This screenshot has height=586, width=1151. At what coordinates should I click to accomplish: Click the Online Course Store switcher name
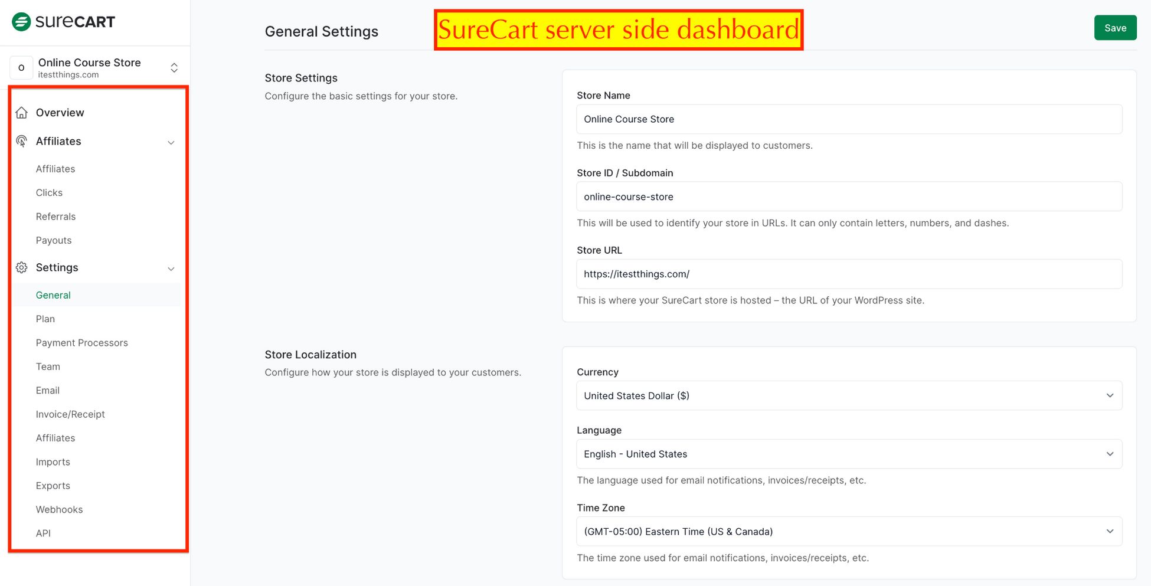coord(90,63)
